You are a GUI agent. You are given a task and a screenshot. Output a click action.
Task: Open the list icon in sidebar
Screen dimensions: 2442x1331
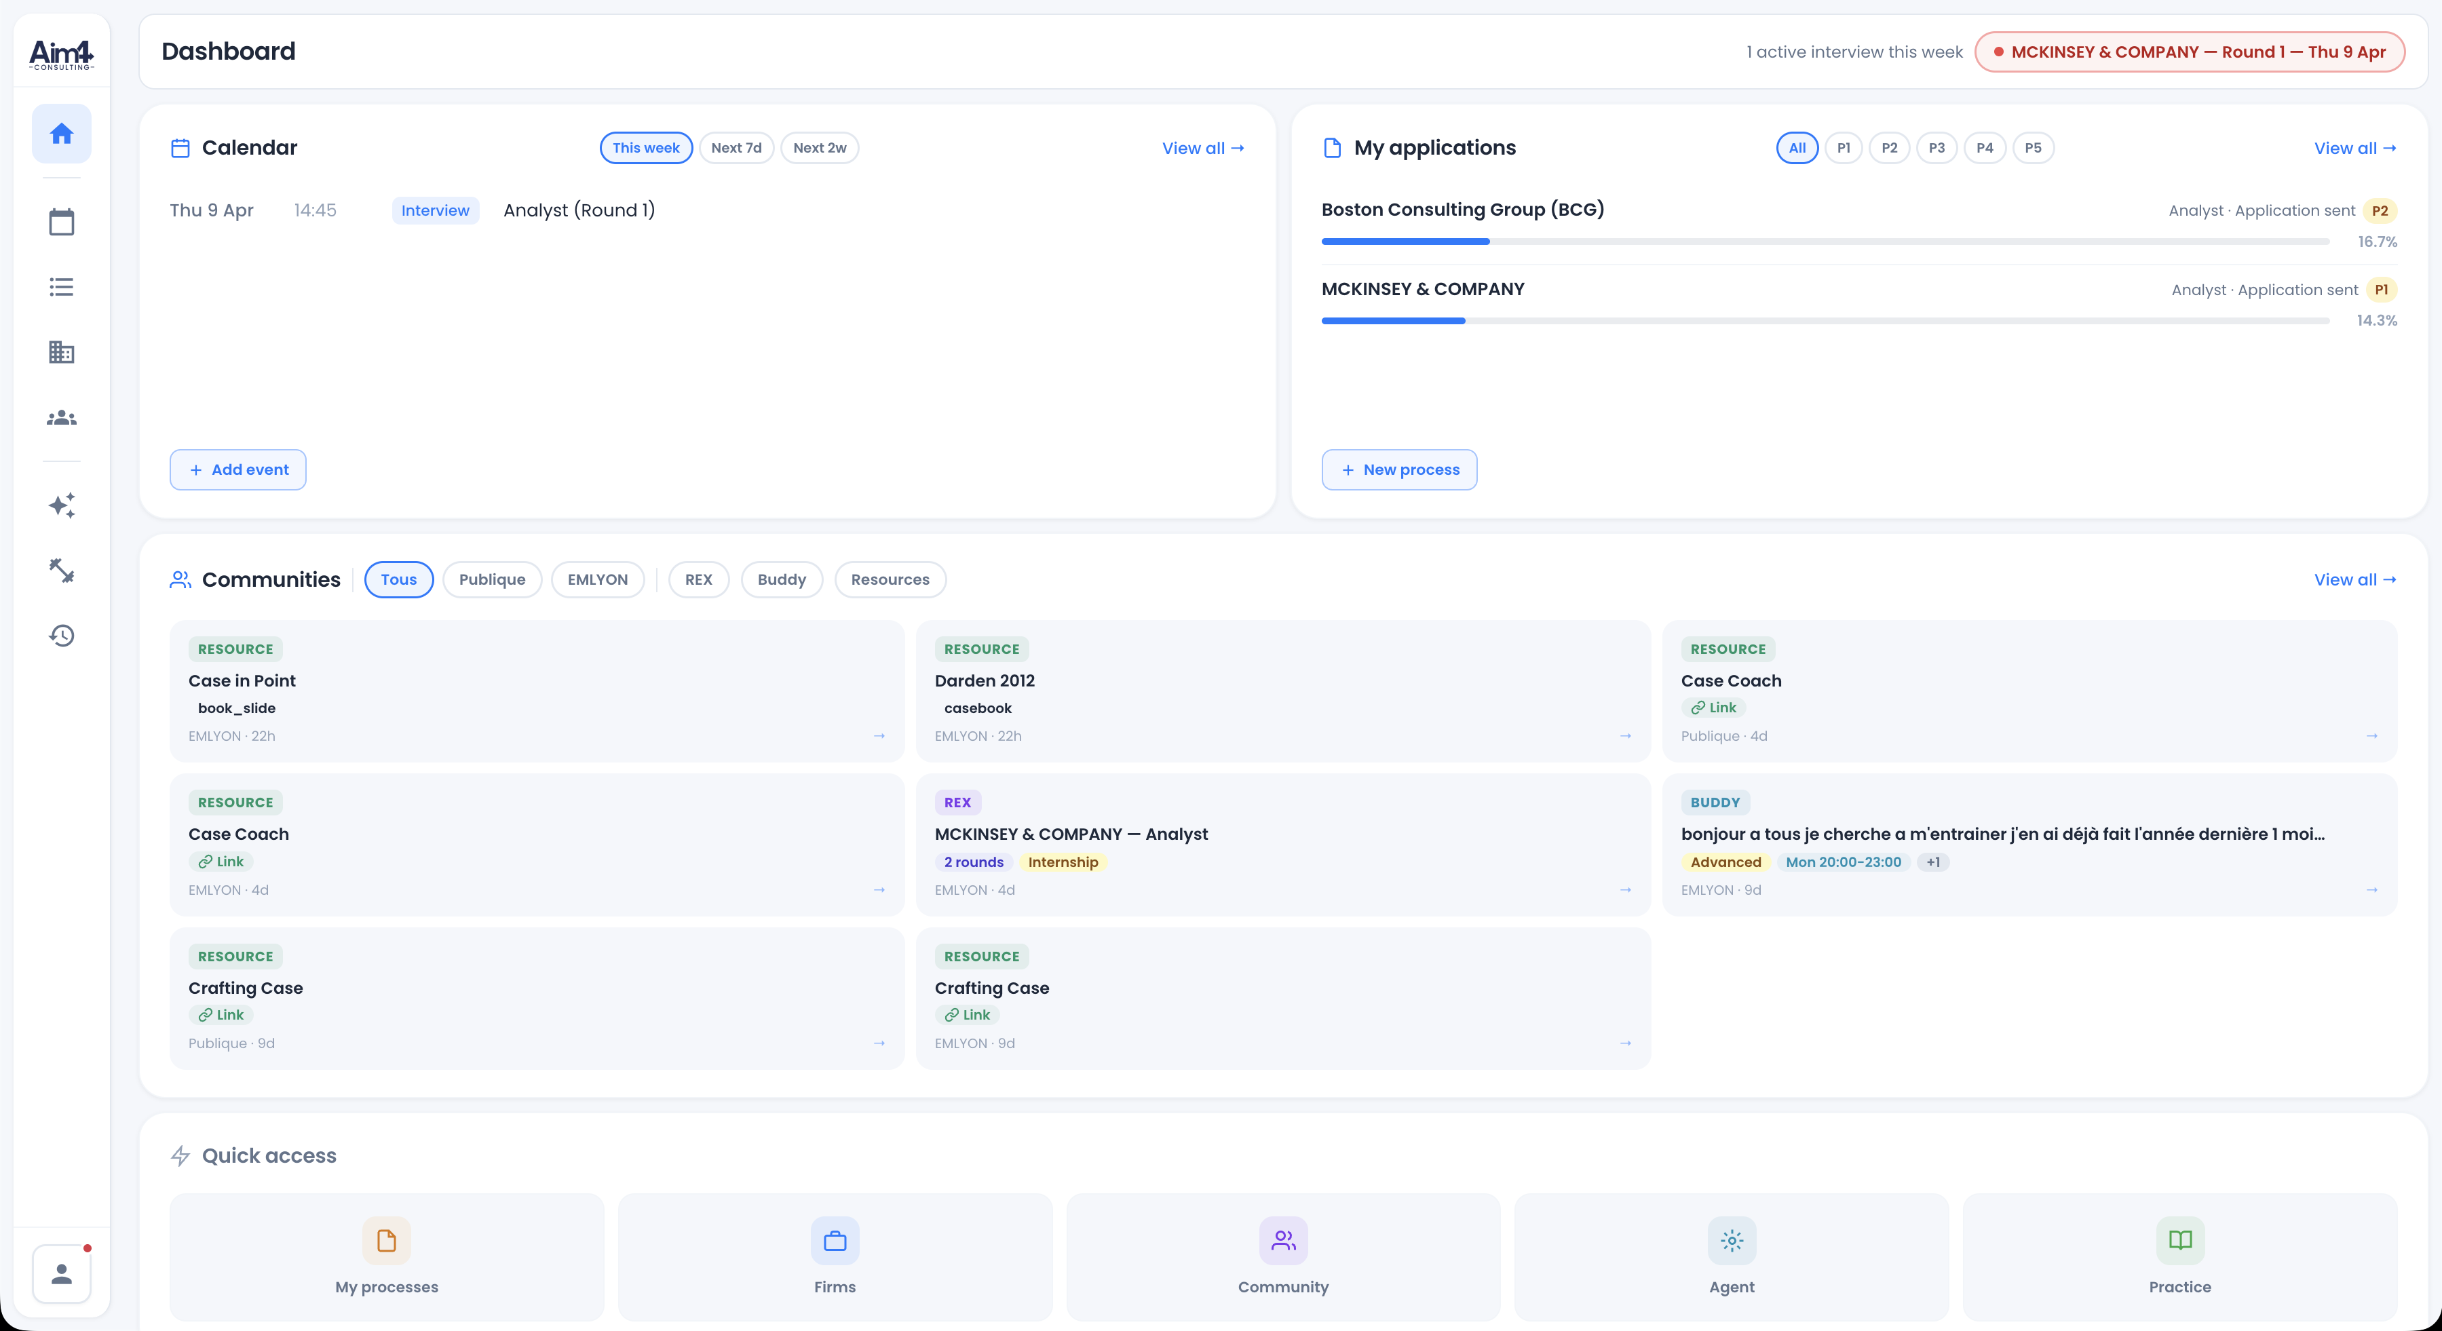62,287
